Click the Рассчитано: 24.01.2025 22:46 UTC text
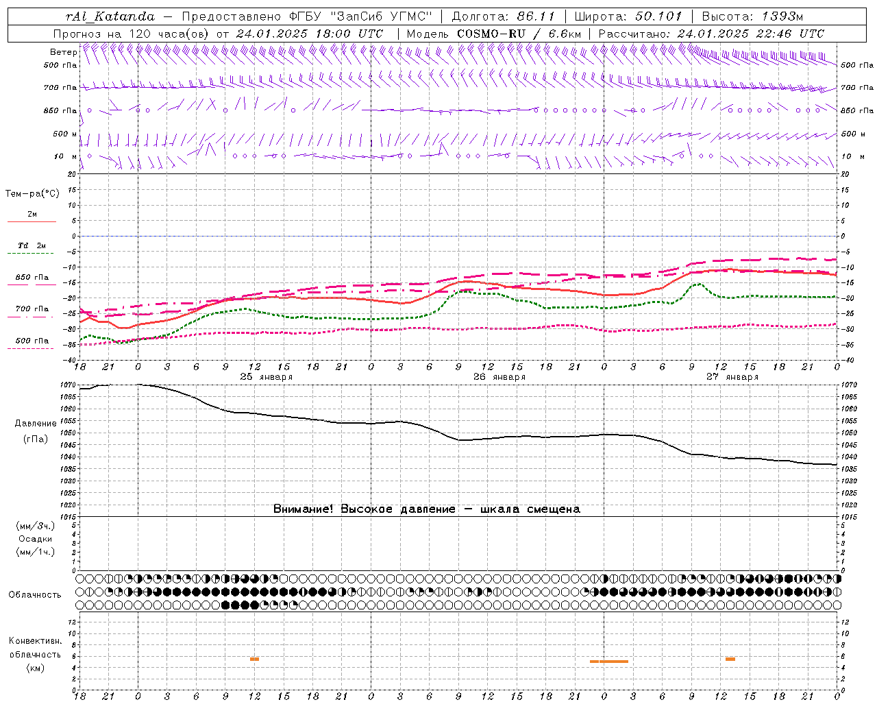The height and width of the screenshot is (702, 877). [x=711, y=34]
